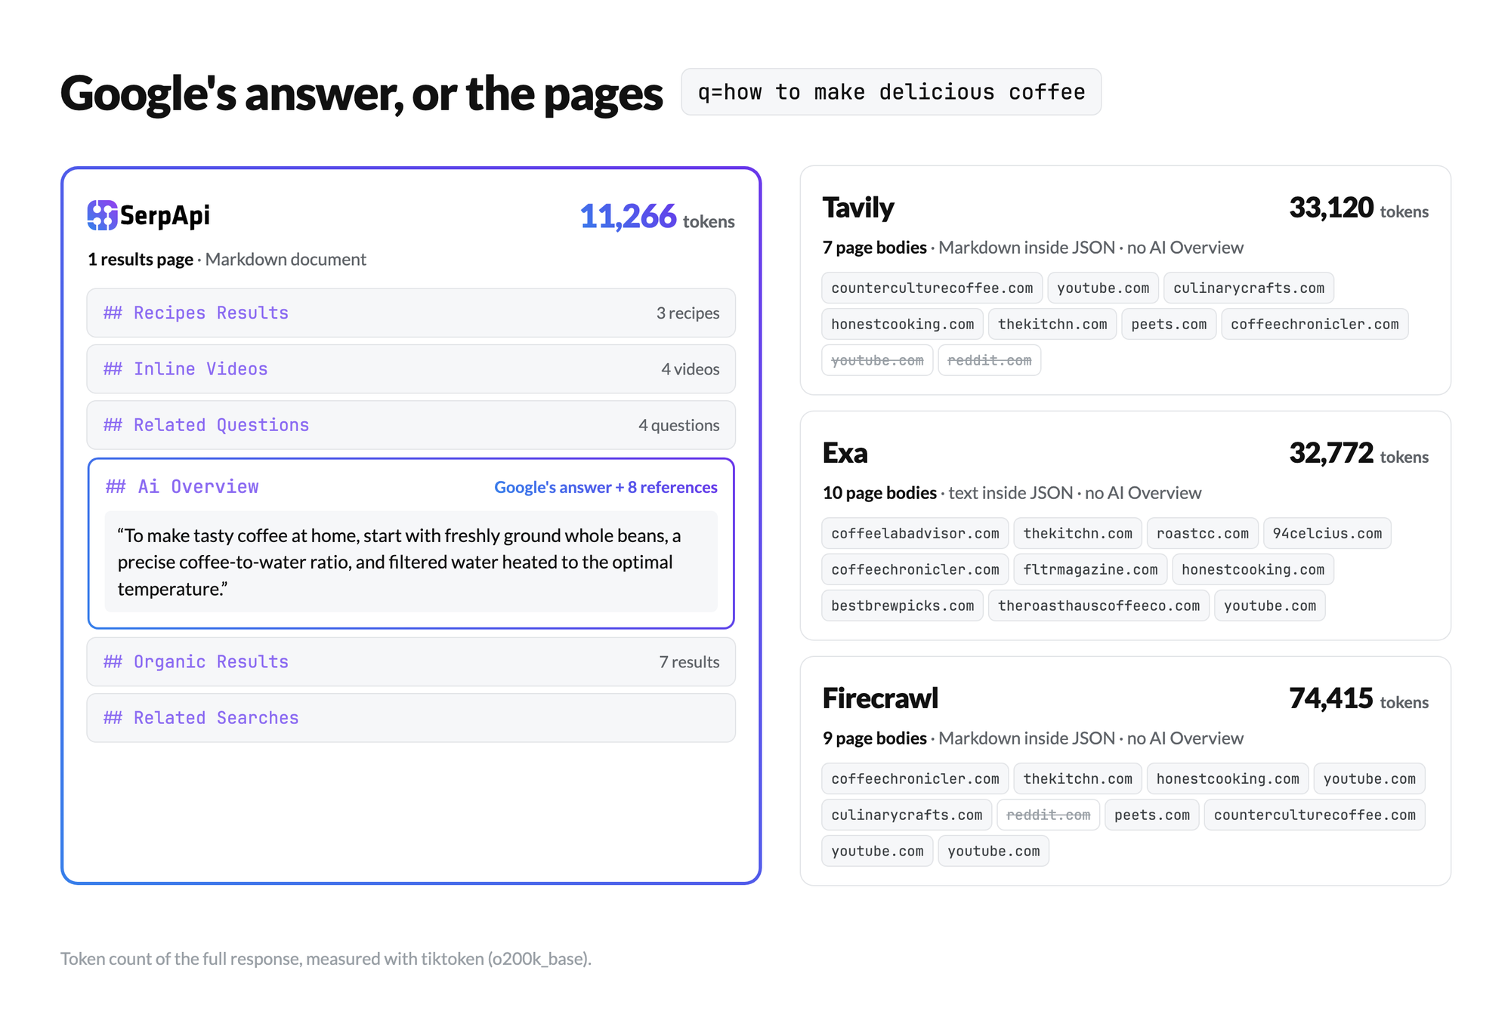Click strikethrough reddit.com chip in Firecrawl card

[1049, 815]
